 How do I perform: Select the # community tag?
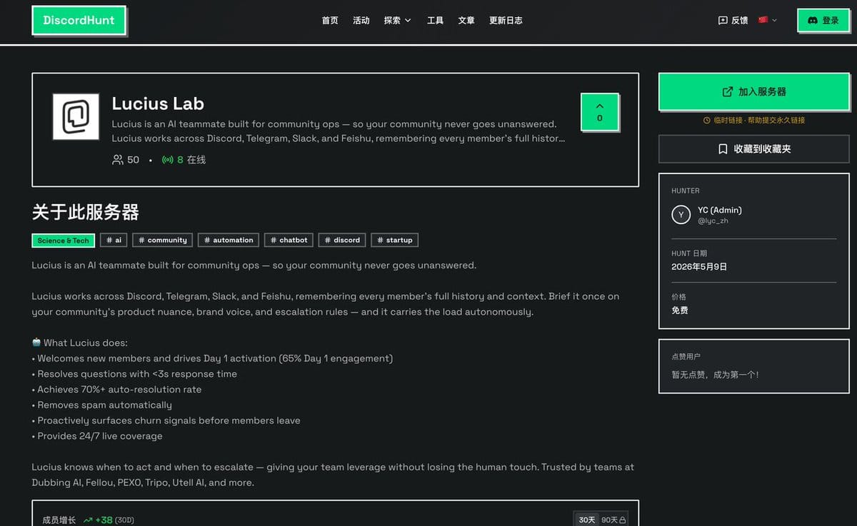(x=163, y=241)
